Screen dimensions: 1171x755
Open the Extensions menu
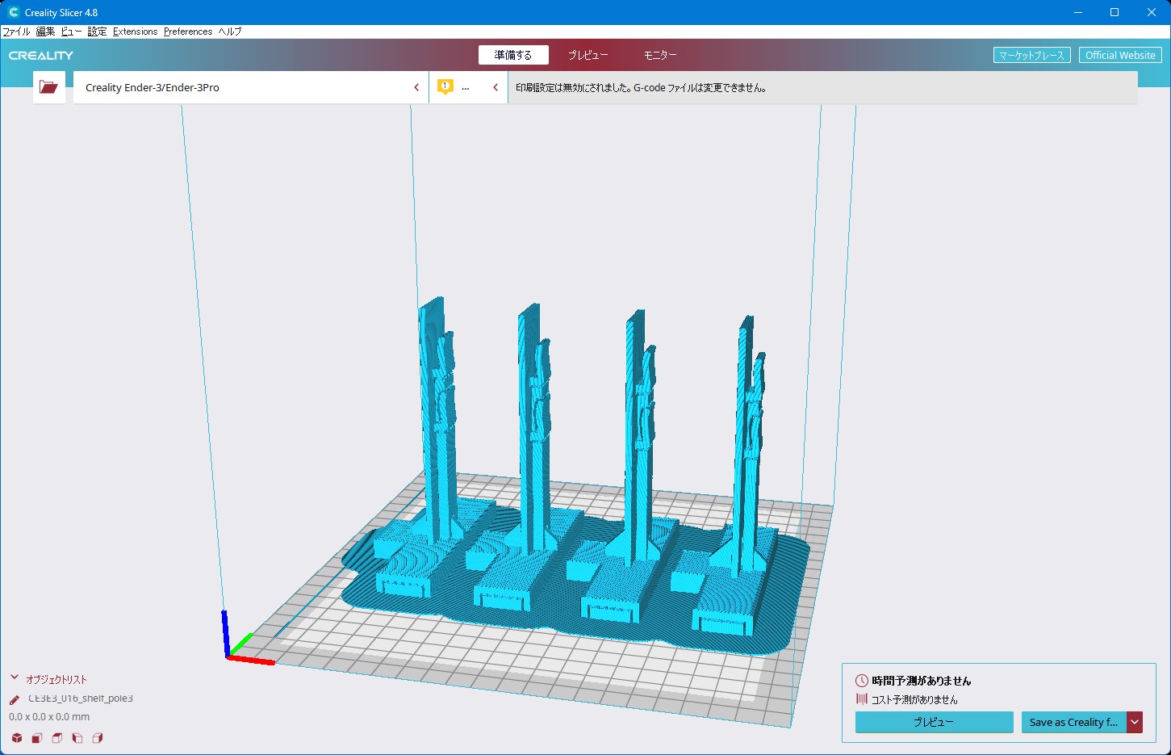coord(135,31)
